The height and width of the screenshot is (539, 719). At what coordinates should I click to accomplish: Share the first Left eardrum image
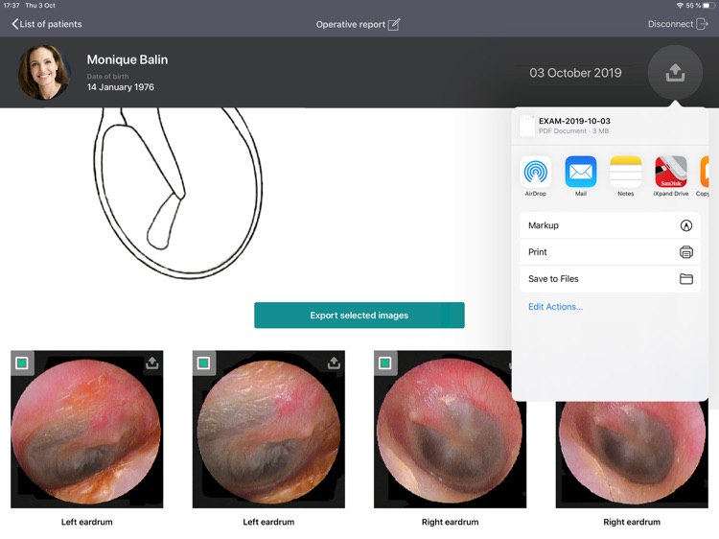tap(151, 363)
